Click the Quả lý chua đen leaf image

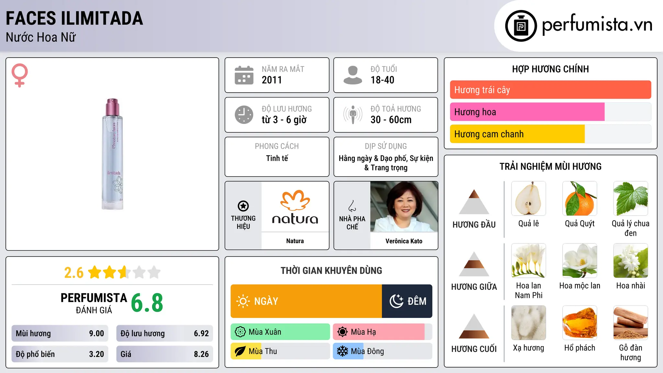[x=631, y=198]
